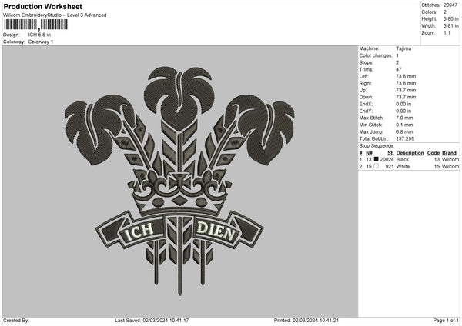Click the 'Page 1 of 1' footer text
This screenshot has height=326, width=462.
tap(446, 321)
